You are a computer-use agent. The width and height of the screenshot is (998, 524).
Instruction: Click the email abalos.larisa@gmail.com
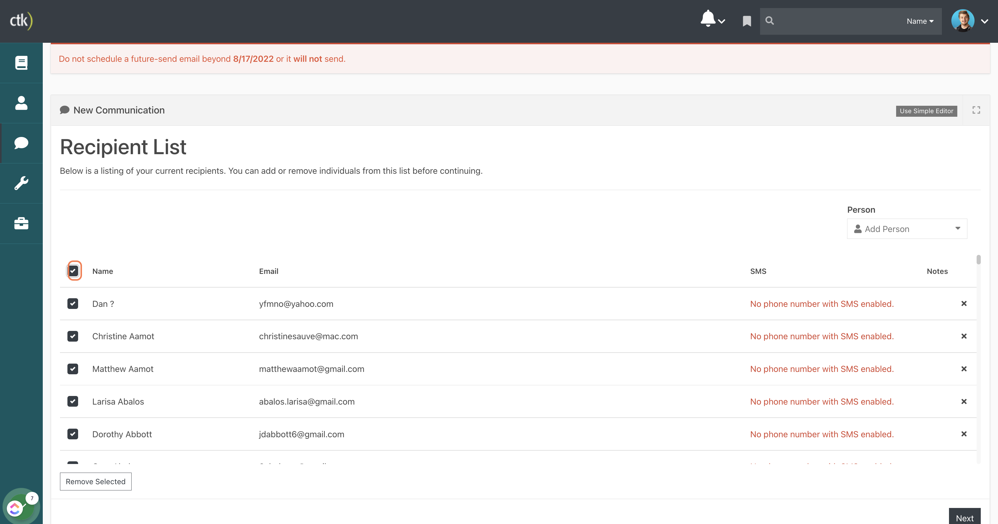307,402
